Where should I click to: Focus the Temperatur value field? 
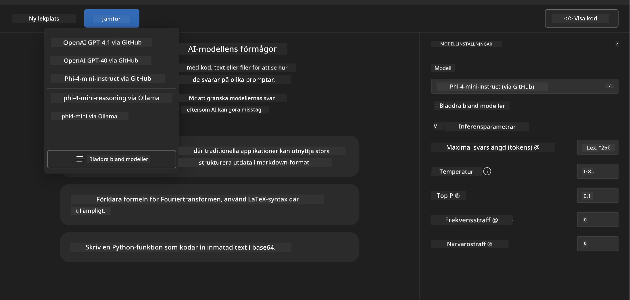point(598,172)
